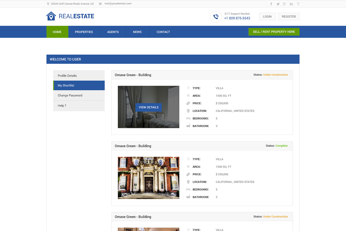Image resolution: width=346 pixels, height=231 pixels.
Task: Open the Y social icon
Action: pyautogui.click(x=298, y=4)
